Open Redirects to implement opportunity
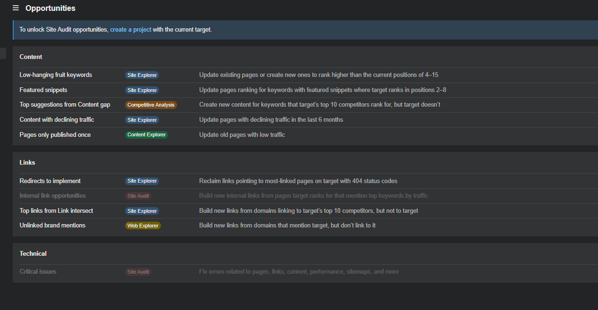The height and width of the screenshot is (310, 598). tap(50, 181)
